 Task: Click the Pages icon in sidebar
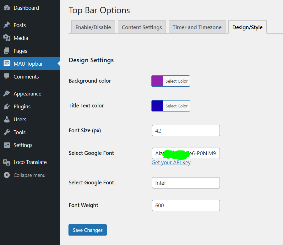[x=7, y=51]
